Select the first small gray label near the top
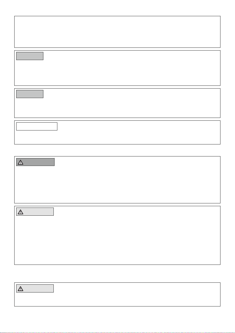The image size is (235, 333). (x=30, y=56)
